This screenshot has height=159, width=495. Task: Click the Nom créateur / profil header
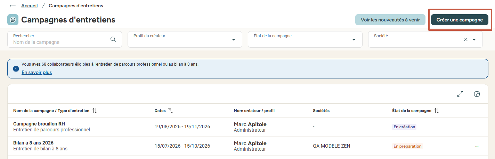point(254,111)
